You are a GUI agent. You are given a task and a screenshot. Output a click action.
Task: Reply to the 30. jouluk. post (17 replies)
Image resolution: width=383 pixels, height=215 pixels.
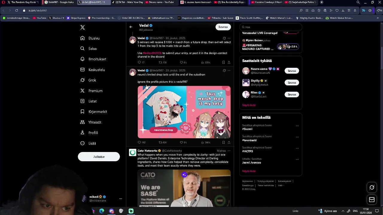pos(141,62)
